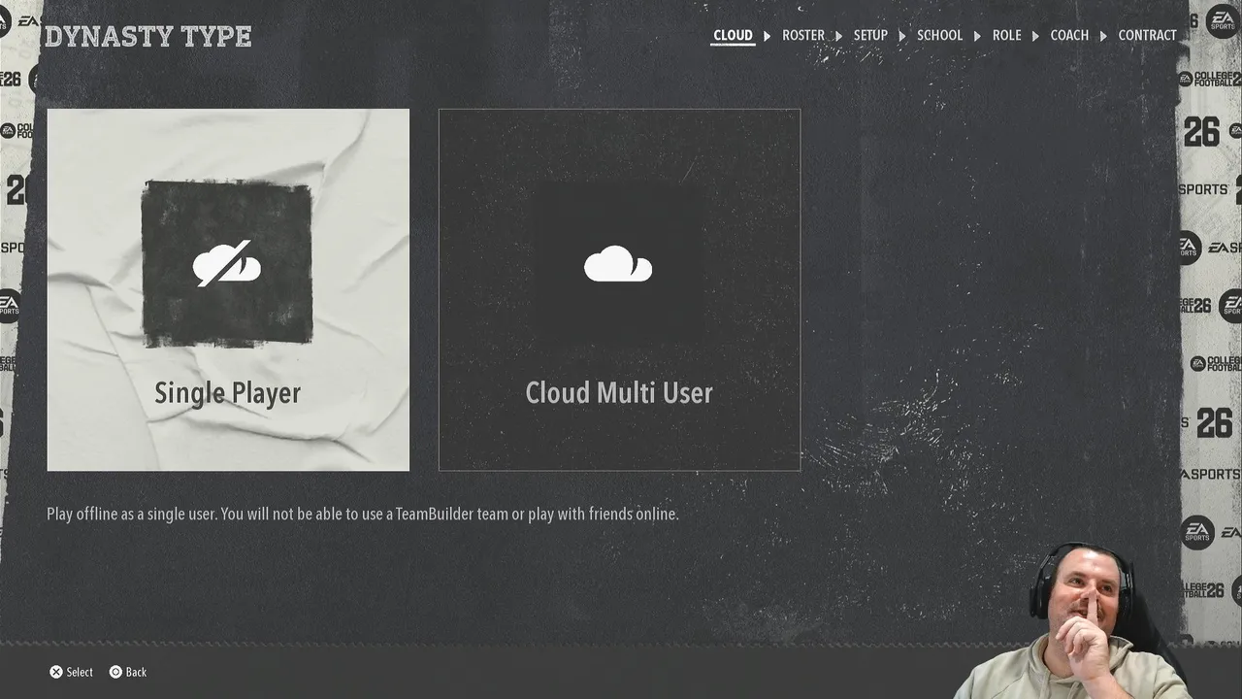Click the cloud icon above Cloud Multi User
Screen dimensions: 1242x699
(x=618, y=264)
